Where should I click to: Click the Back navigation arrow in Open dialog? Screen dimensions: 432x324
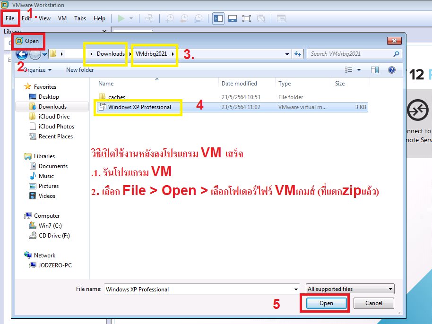tap(22, 54)
